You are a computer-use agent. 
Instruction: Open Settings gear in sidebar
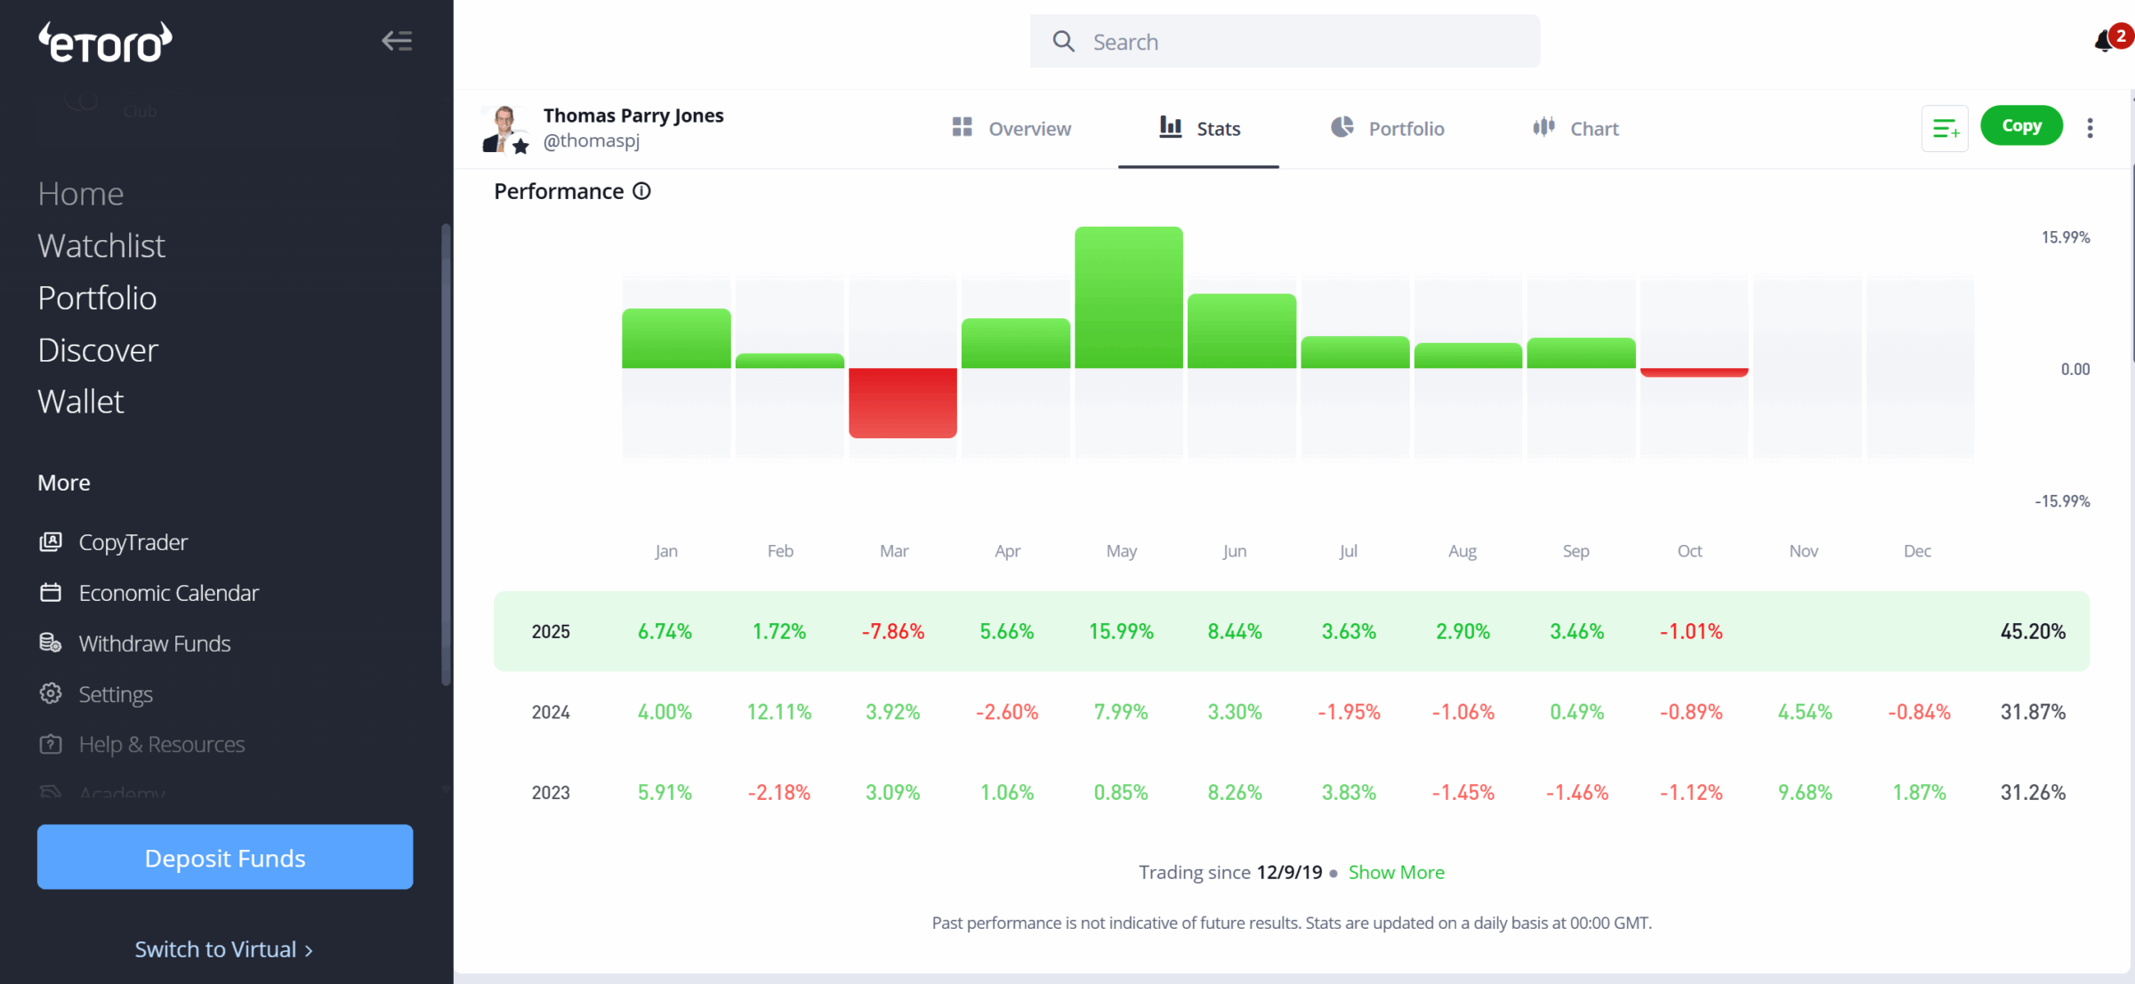[51, 694]
